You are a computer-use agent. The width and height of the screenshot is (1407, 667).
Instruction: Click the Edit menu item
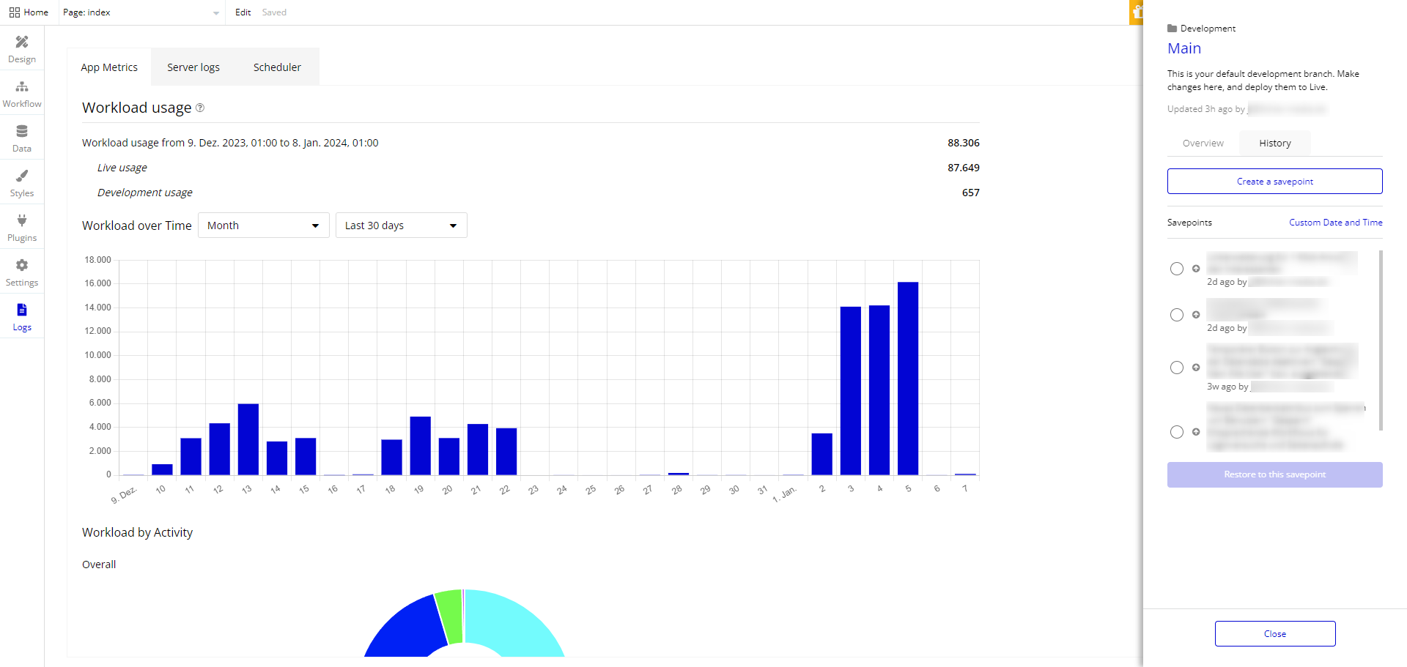[x=243, y=12]
